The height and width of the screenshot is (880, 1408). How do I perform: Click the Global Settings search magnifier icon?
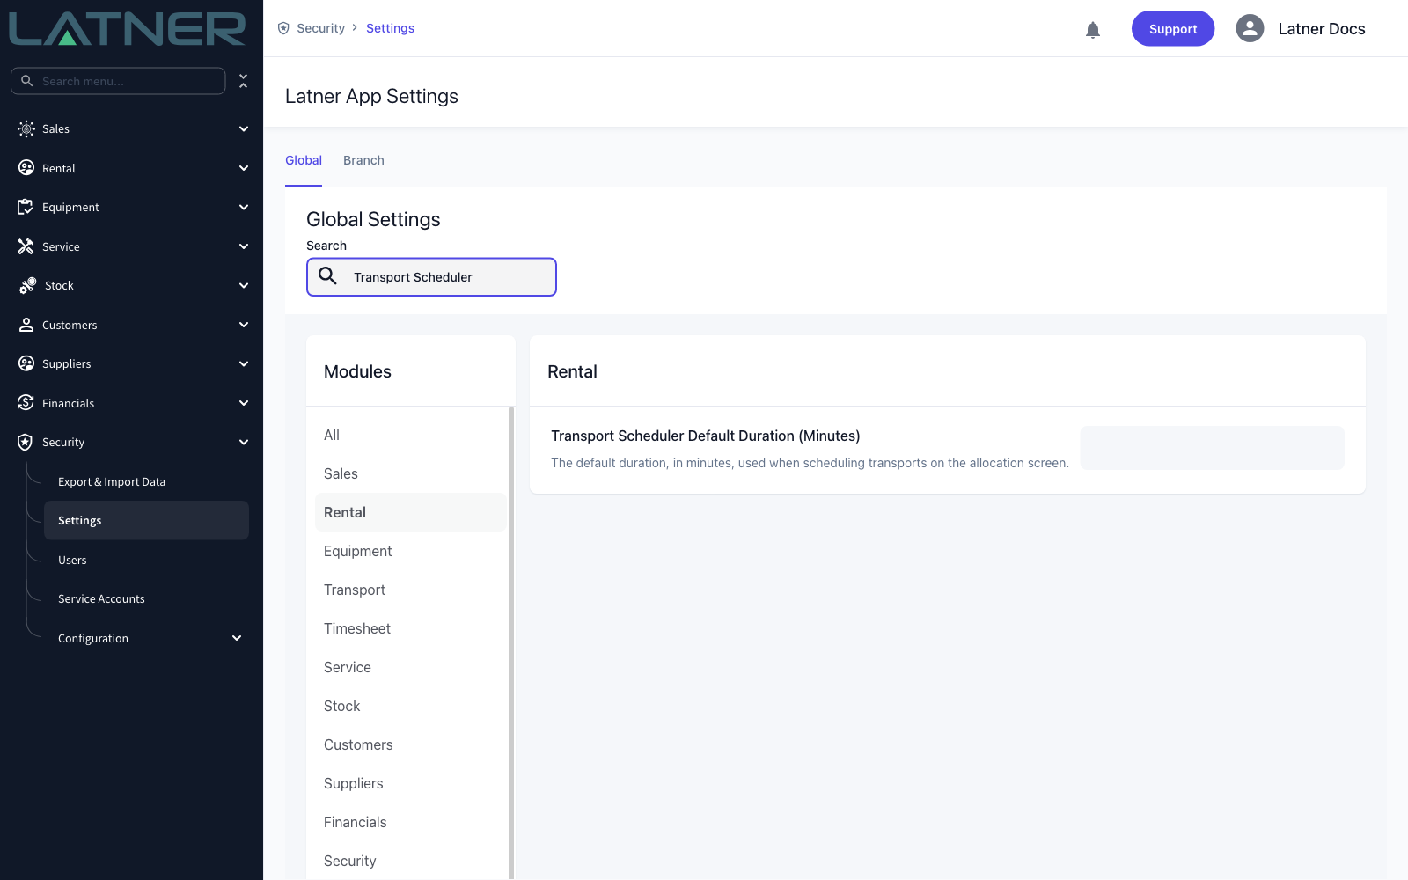(x=327, y=276)
